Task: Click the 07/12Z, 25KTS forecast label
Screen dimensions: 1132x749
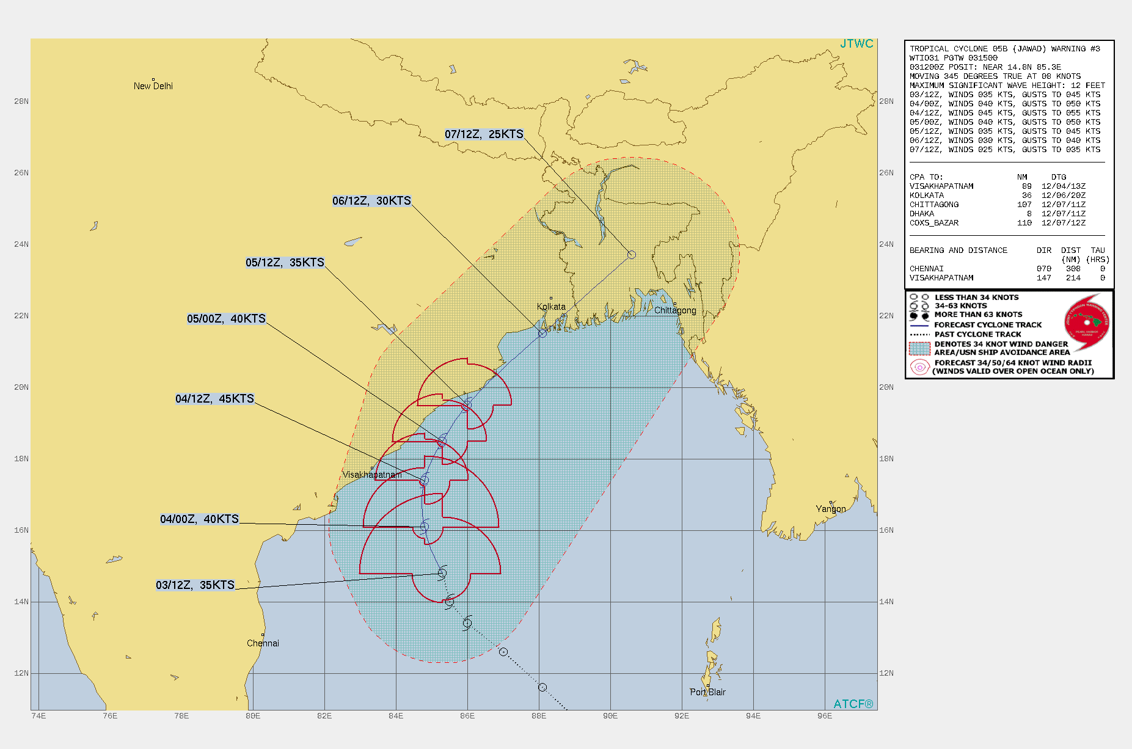Action: (484, 134)
